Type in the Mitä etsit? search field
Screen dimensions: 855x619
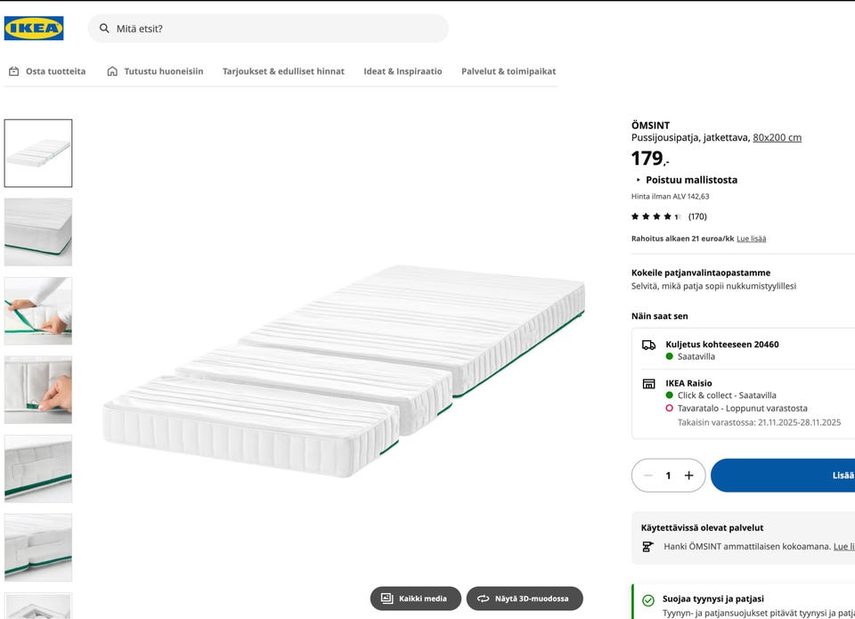click(x=276, y=29)
